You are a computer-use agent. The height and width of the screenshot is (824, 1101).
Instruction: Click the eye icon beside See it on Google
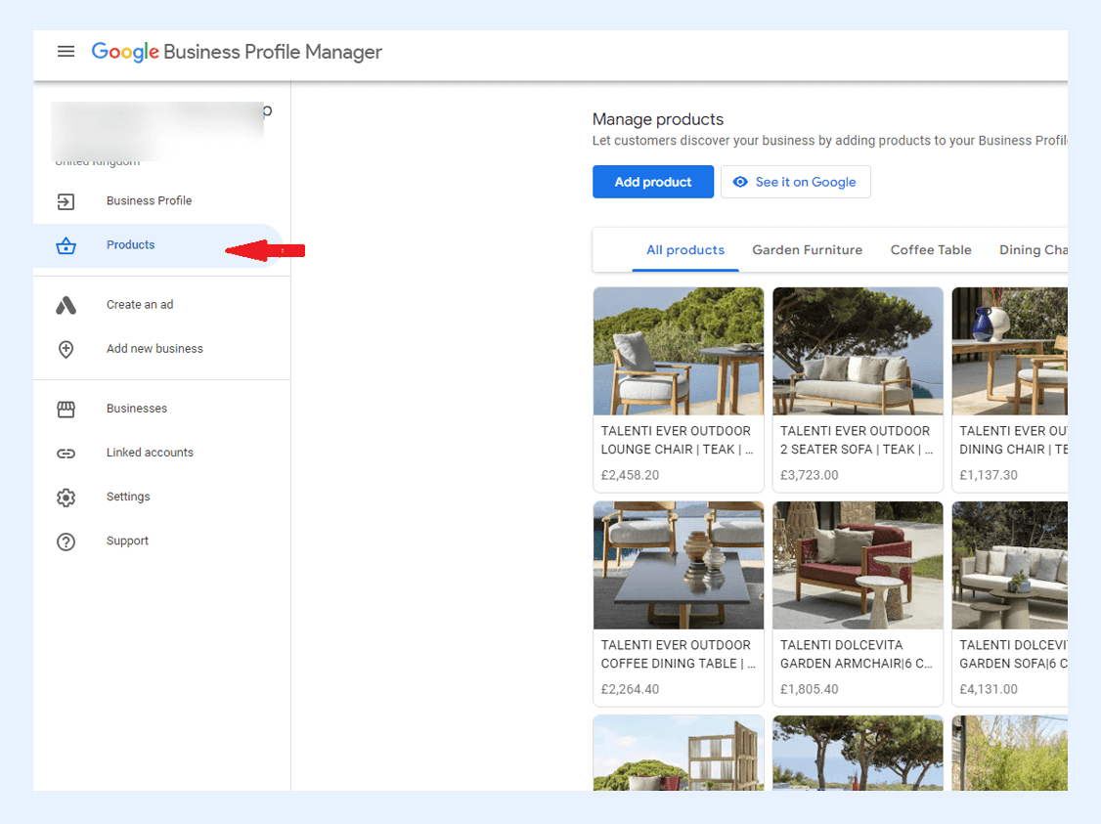pyautogui.click(x=740, y=182)
